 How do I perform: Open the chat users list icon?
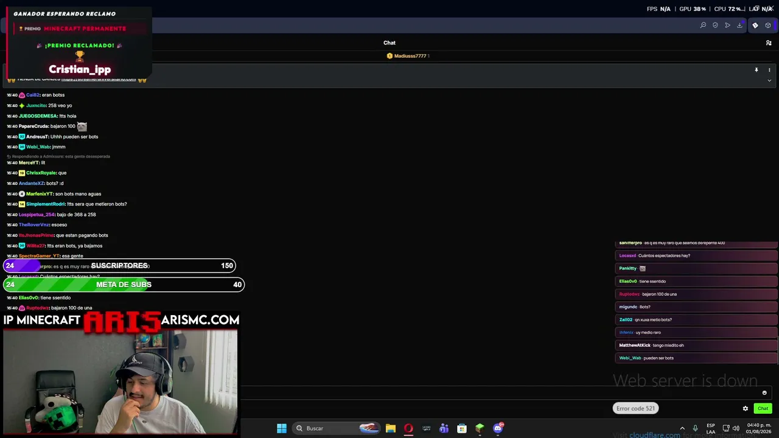[x=769, y=43]
